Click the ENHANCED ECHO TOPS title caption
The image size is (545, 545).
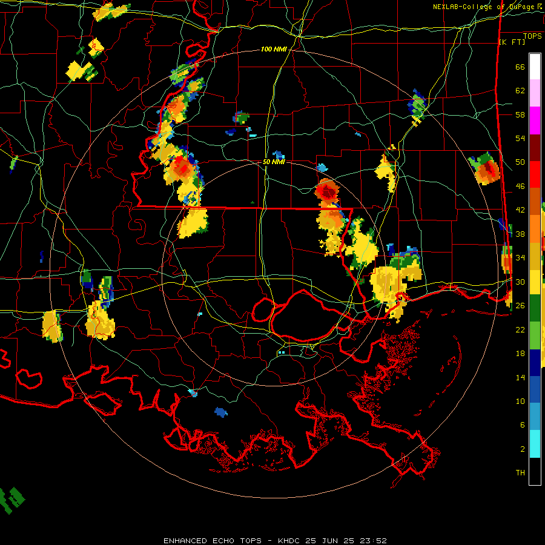275,541
